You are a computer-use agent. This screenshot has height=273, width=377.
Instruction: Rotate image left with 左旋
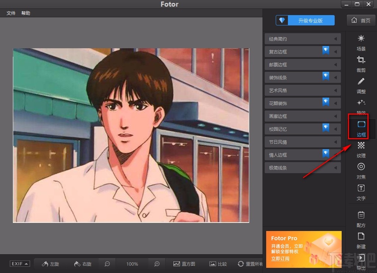click(50, 264)
